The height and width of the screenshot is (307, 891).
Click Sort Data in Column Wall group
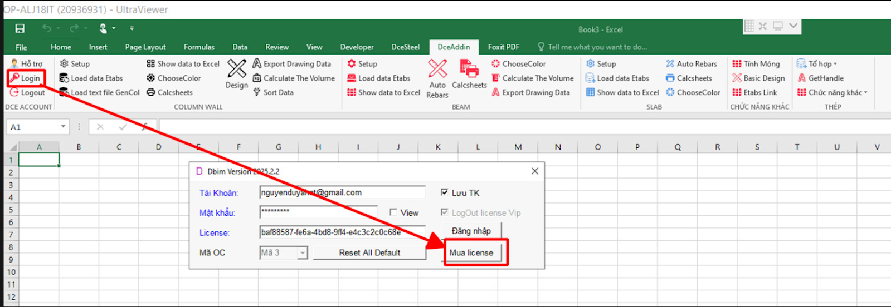[273, 93]
